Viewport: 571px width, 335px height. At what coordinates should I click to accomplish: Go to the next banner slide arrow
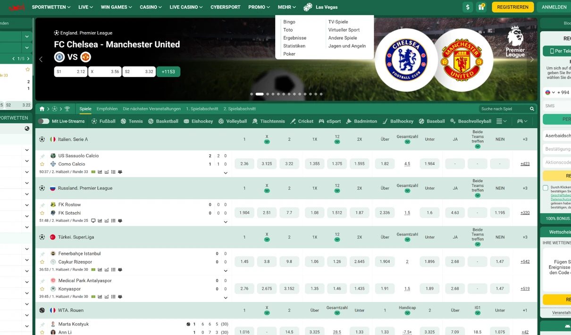coord(532,59)
